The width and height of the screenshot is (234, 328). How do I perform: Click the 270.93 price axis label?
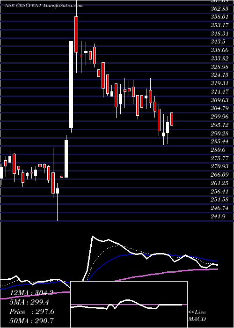(220, 166)
